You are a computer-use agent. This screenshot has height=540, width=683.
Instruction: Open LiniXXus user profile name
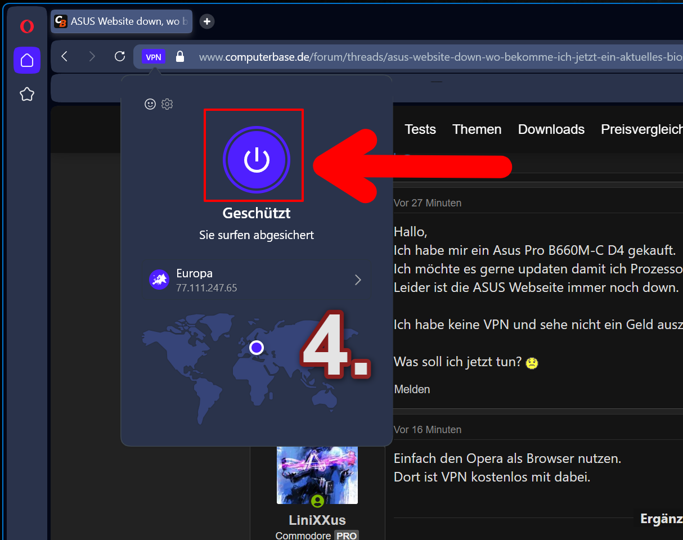tap(317, 520)
